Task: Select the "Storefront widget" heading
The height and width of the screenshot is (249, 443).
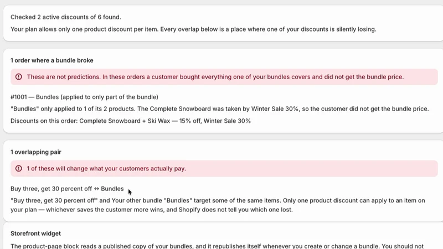Action: click(35, 234)
